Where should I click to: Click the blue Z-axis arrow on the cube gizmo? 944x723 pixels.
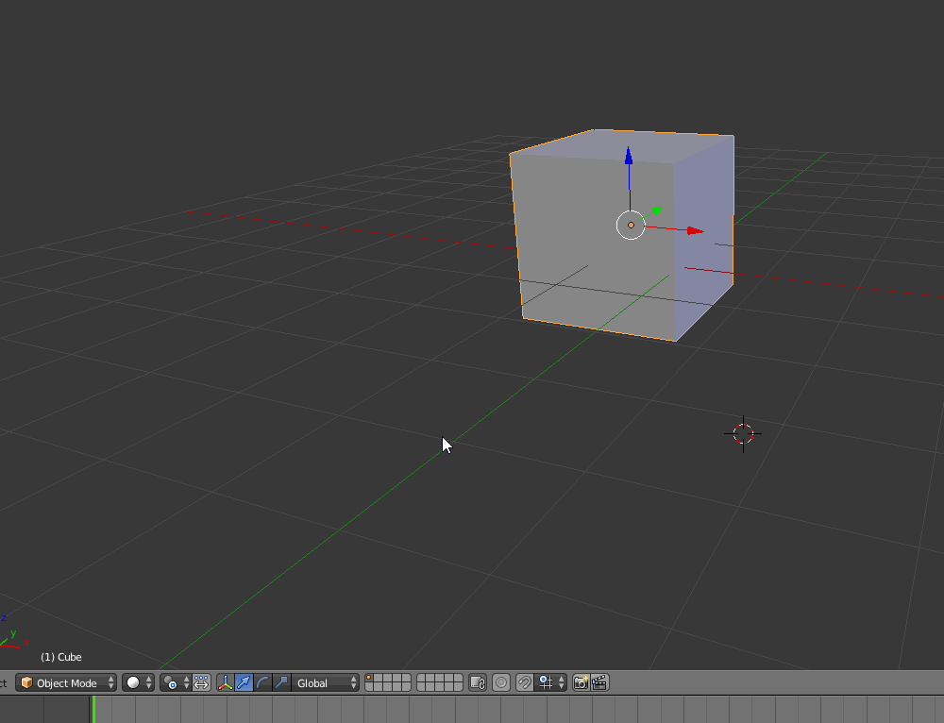coord(629,157)
